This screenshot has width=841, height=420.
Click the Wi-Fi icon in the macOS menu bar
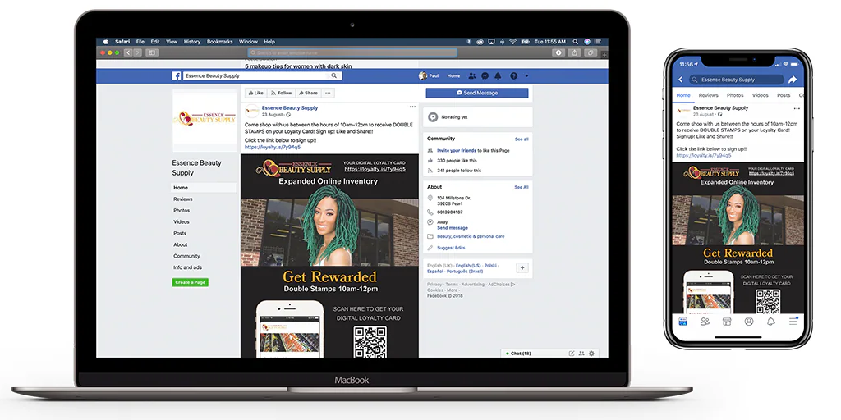click(512, 42)
